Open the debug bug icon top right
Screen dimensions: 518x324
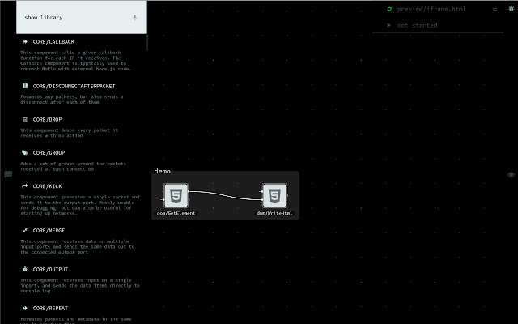[x=511, y=9]
